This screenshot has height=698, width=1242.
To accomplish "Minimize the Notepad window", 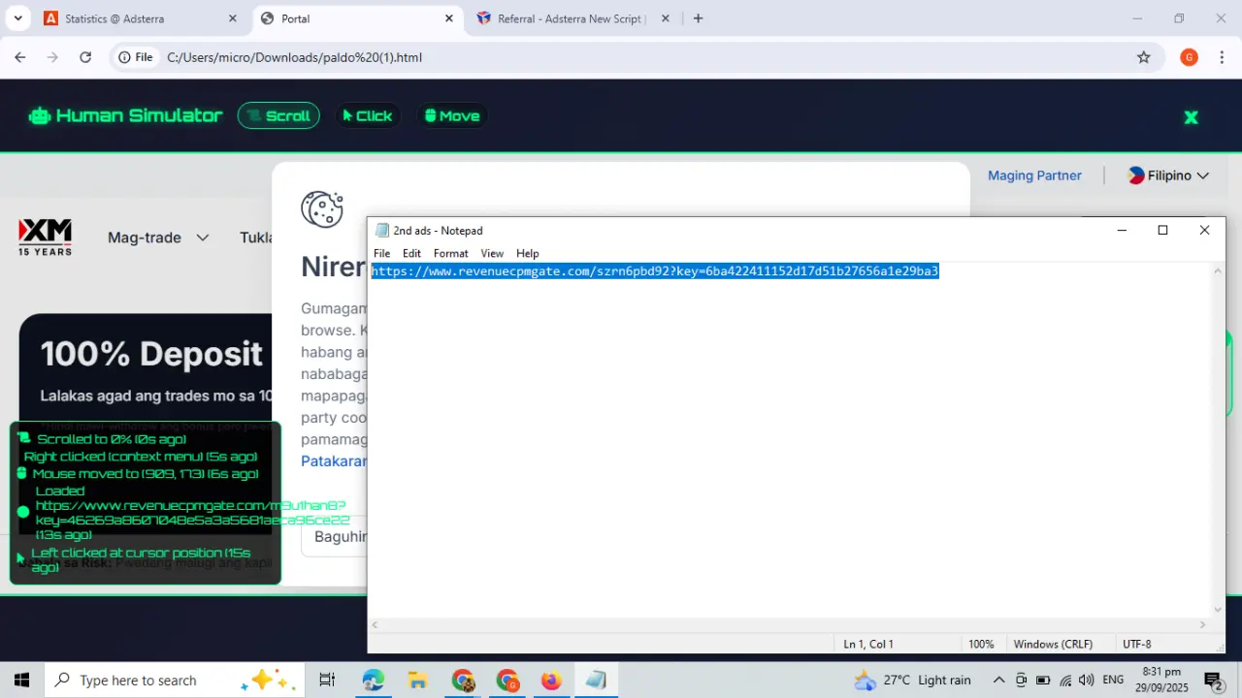I will (1122, 230).
